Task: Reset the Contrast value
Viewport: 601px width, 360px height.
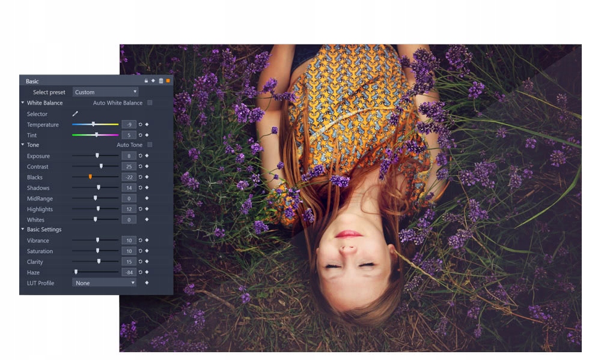Action: [141, 167]
